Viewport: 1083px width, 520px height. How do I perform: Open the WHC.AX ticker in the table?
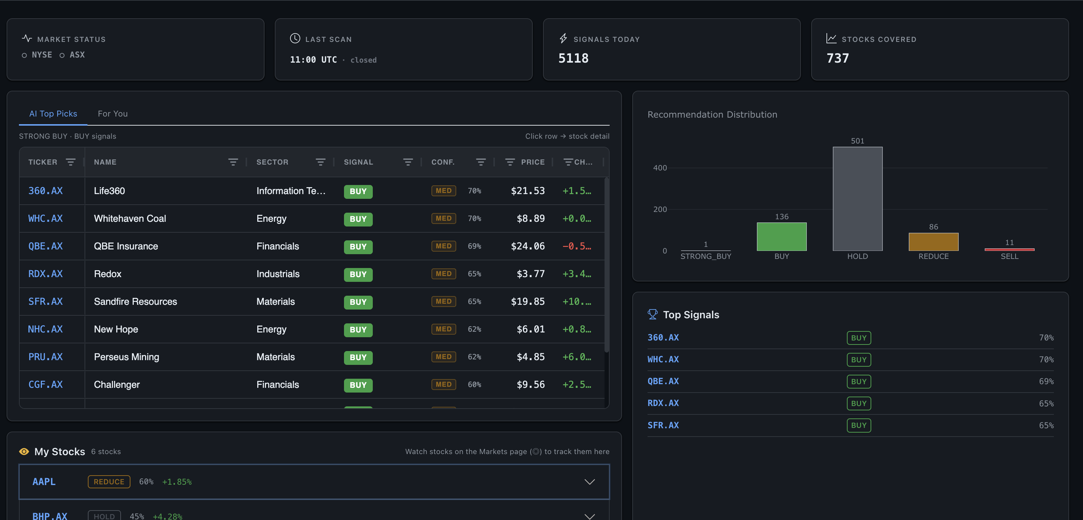pyautogui.click(x=46, y=218)
